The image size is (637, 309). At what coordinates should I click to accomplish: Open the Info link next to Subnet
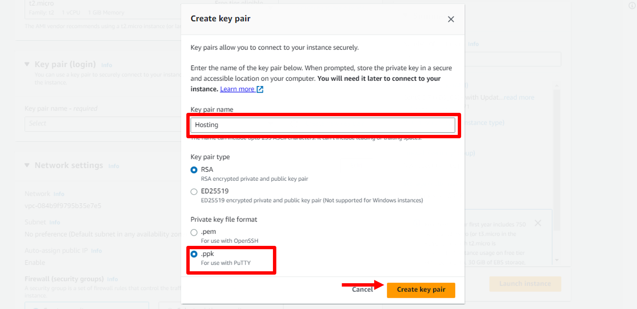pyautogui.click(x=55, y=223)
